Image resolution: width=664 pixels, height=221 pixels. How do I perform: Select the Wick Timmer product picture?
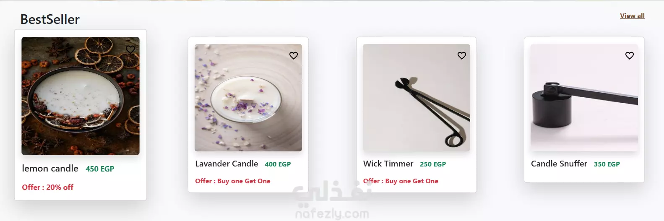417,98
